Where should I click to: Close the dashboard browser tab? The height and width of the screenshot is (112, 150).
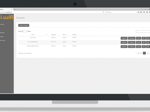[x=12, y=9]
